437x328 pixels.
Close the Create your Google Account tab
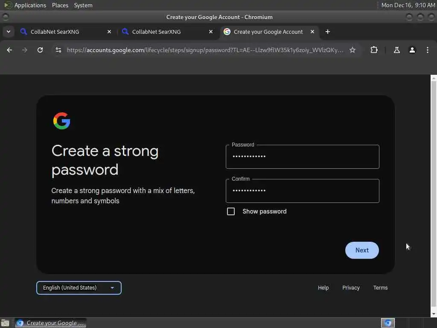tap(312, 32)
